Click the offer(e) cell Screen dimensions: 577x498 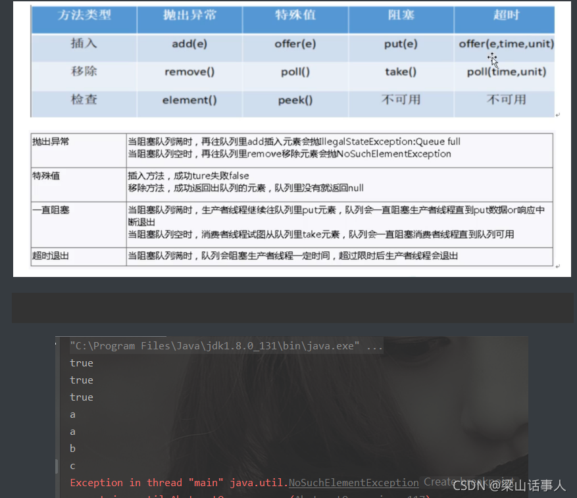[x=295, y=44]
